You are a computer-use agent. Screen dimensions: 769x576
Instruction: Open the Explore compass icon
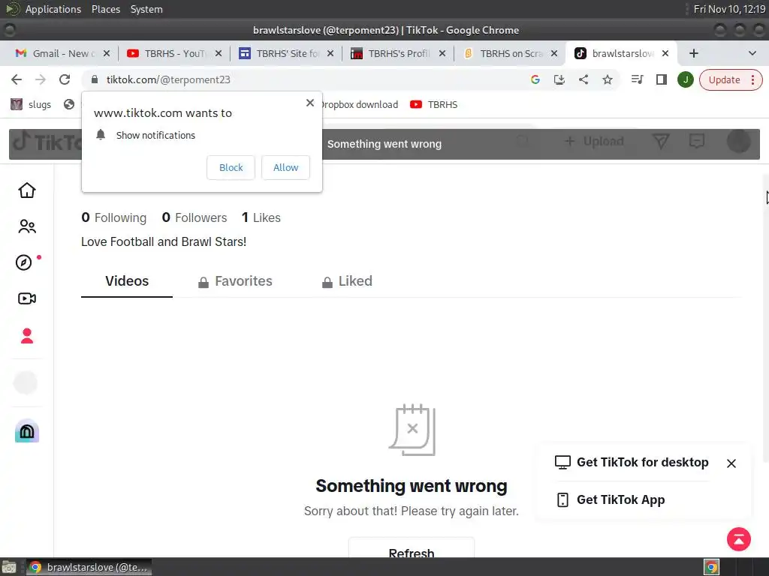(24, 262)
